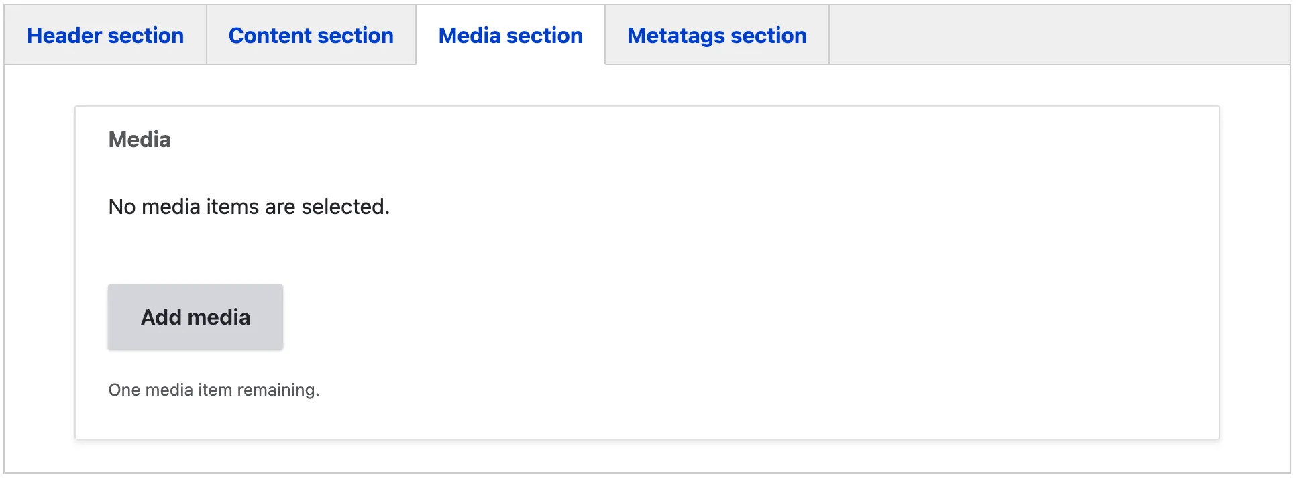Click the 'No media items are selected' text
The image size is (1296, 479).
coord(249,207)
